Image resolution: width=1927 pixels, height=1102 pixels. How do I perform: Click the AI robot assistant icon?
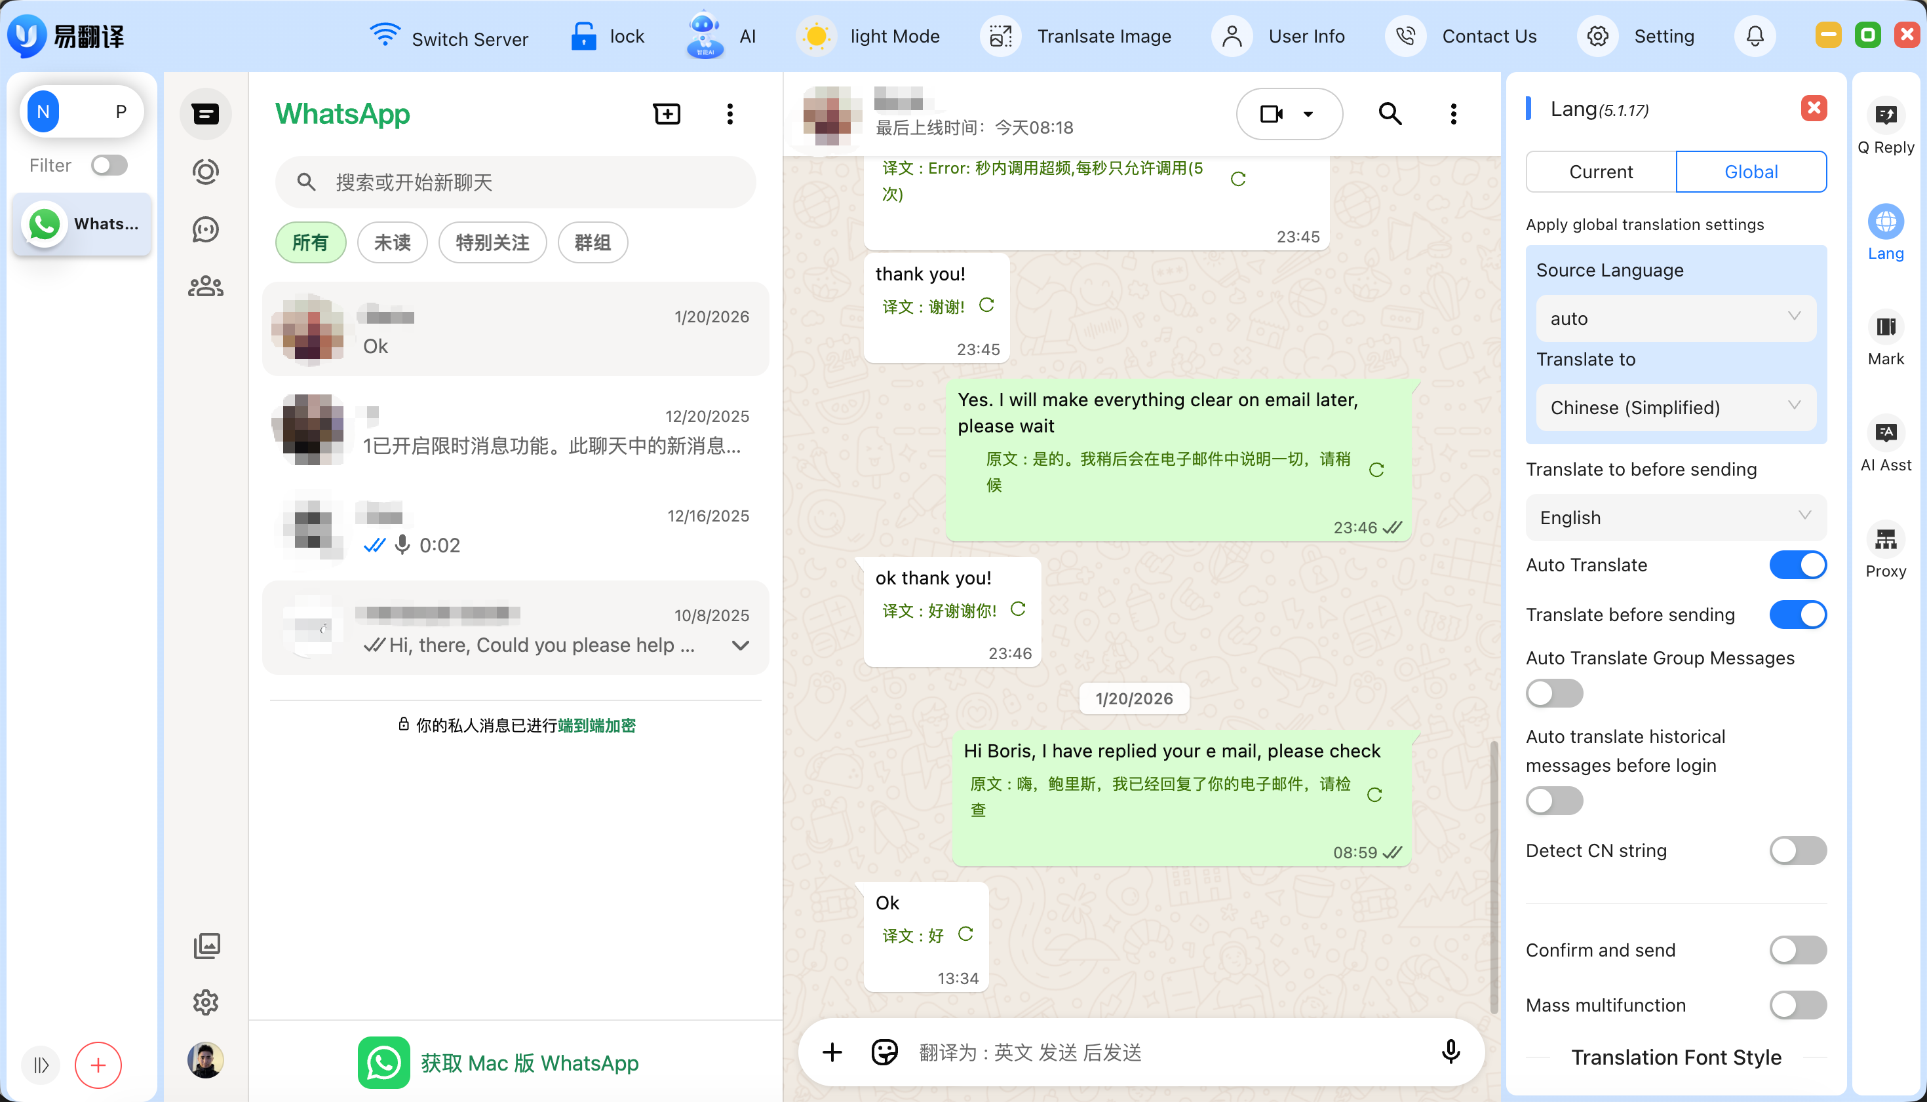pos(704,35)
